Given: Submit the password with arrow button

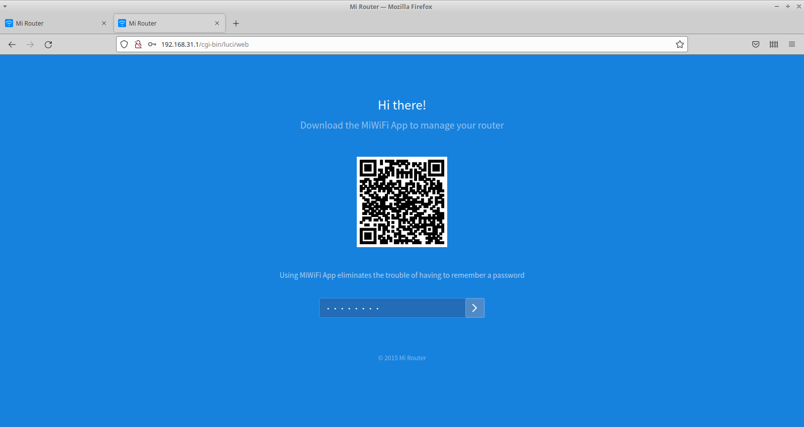Looking at the screenshot, I should [x=475, y=308].
